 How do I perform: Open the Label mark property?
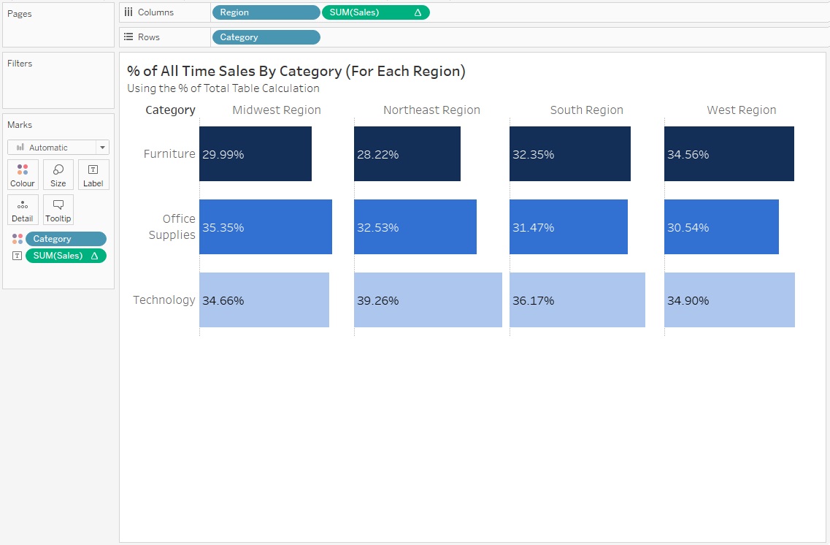[93, 175]
